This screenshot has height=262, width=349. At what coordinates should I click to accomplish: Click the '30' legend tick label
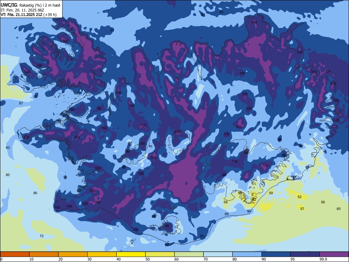[89, 259]
